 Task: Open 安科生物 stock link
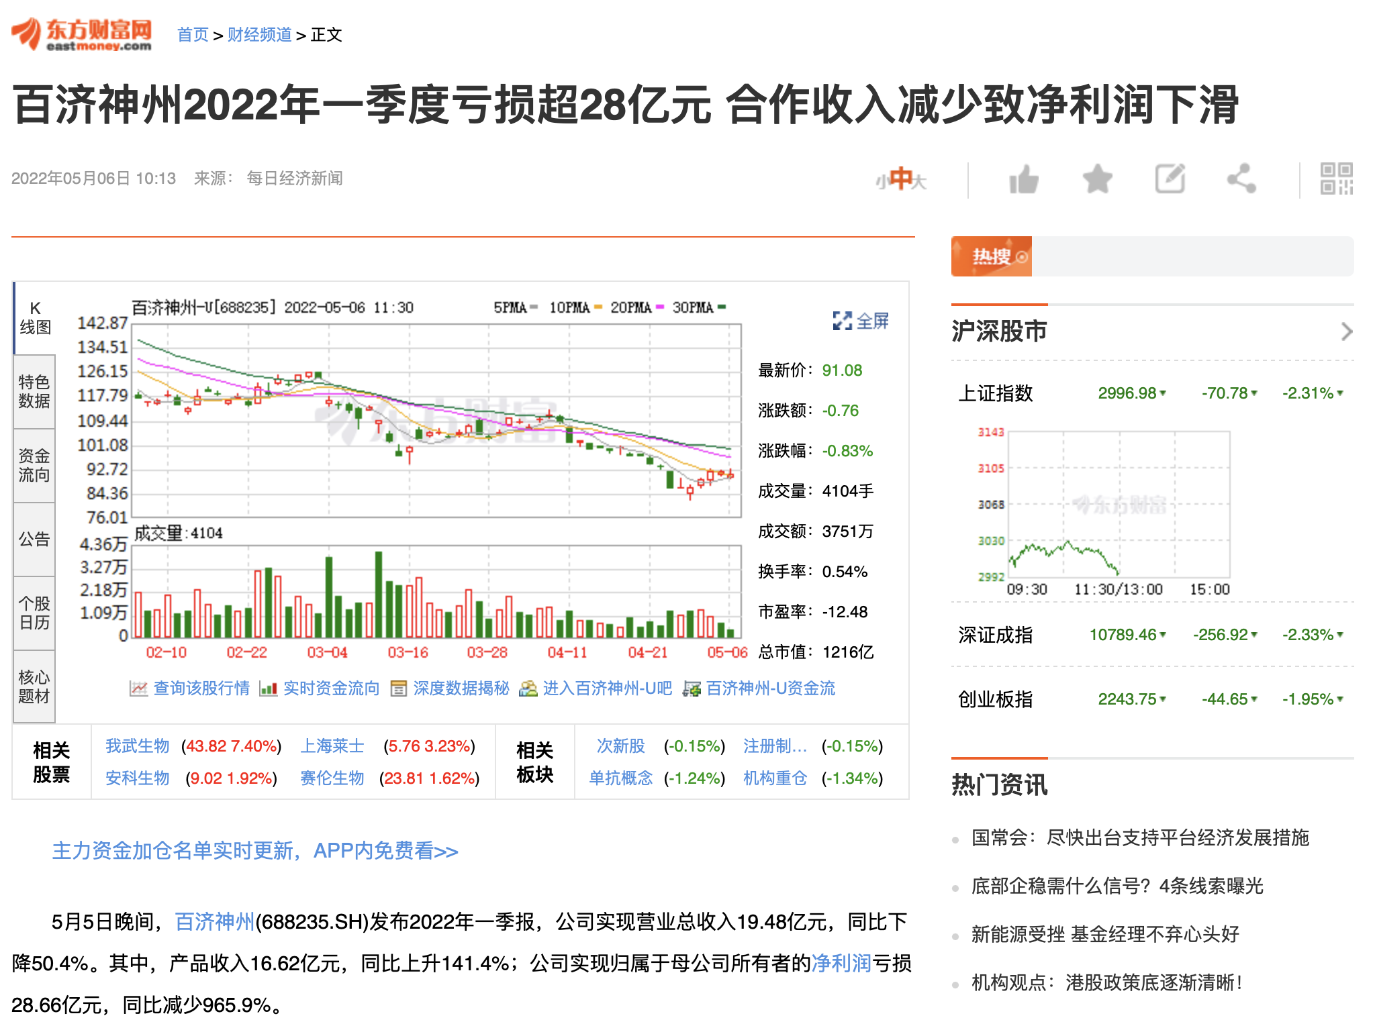138,778
